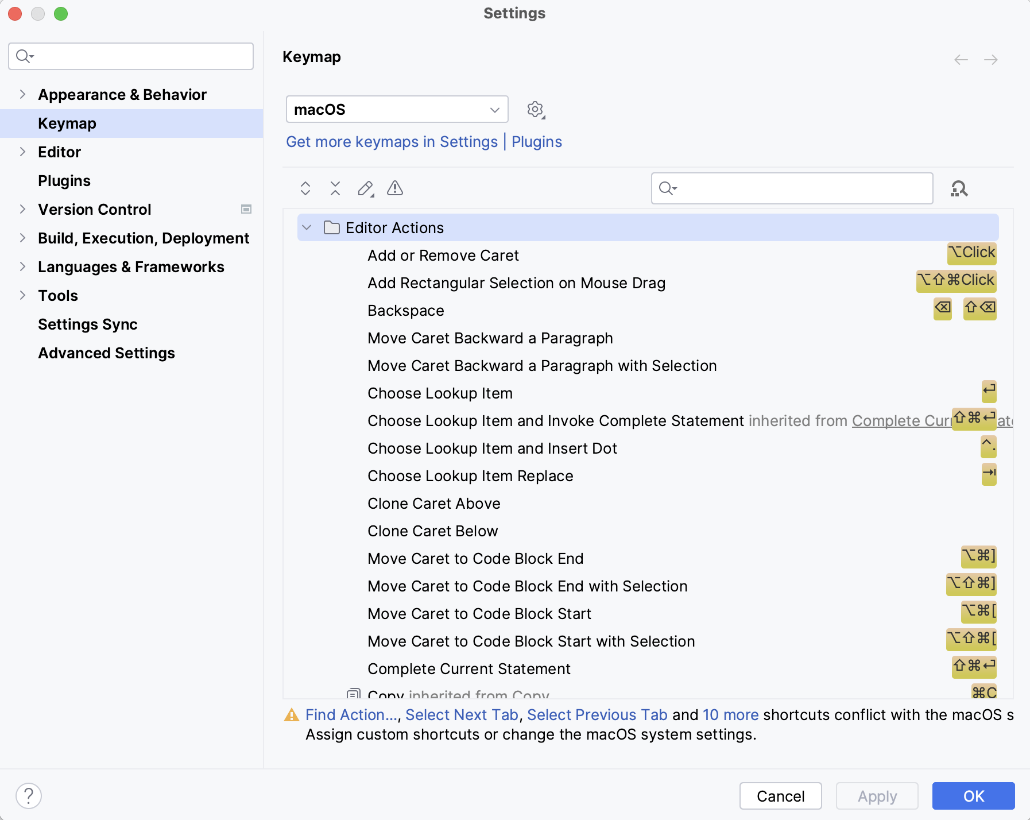Select the Complete Current Statement action

[468, 668]
